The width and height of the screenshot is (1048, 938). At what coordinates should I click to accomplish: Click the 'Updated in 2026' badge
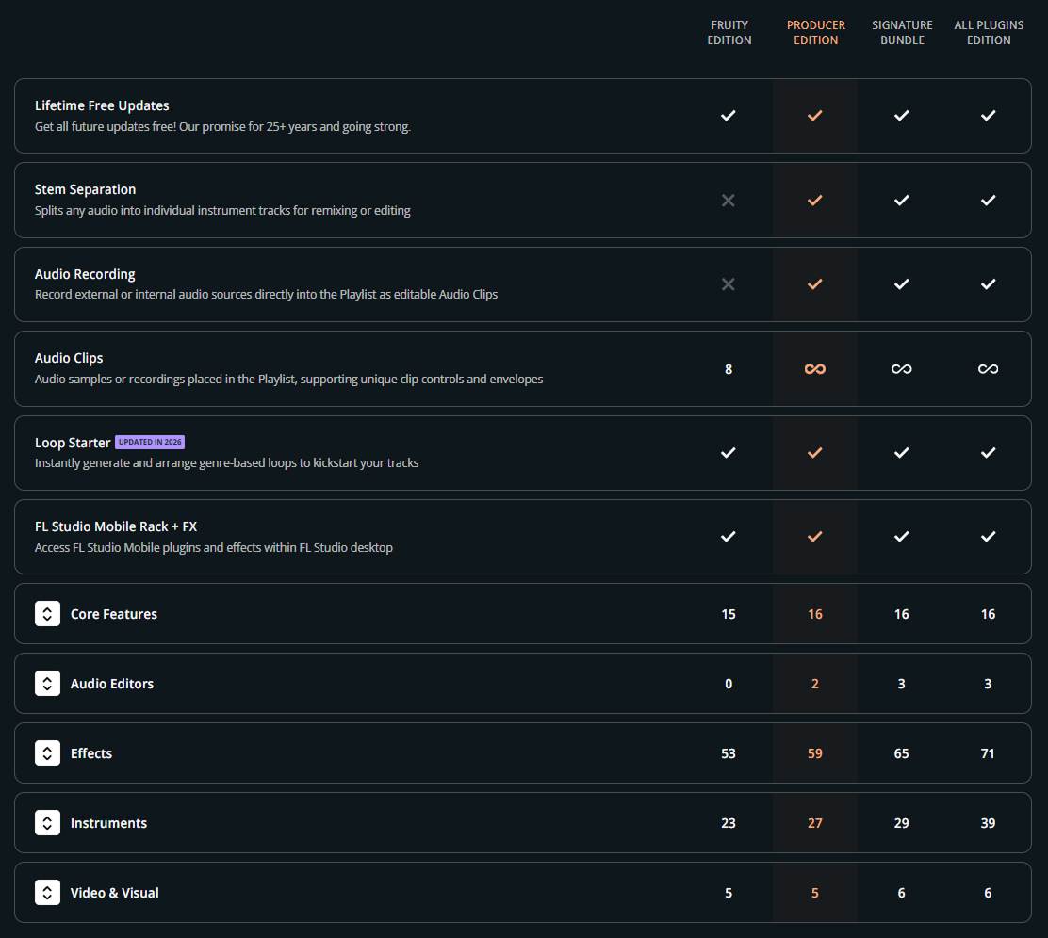[x=150, y=442]
